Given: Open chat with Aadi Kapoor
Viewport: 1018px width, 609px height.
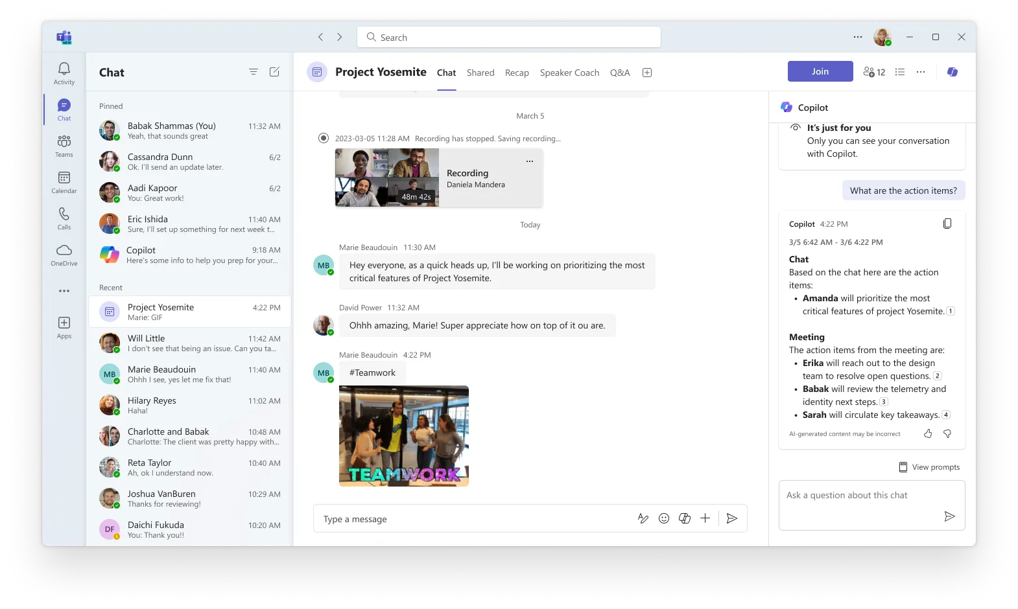Looking at the screenshot, I should click(x=190, y=192).
